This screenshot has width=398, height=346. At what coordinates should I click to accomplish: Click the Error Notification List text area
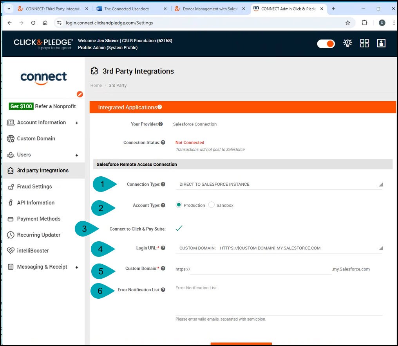point(279,300)
